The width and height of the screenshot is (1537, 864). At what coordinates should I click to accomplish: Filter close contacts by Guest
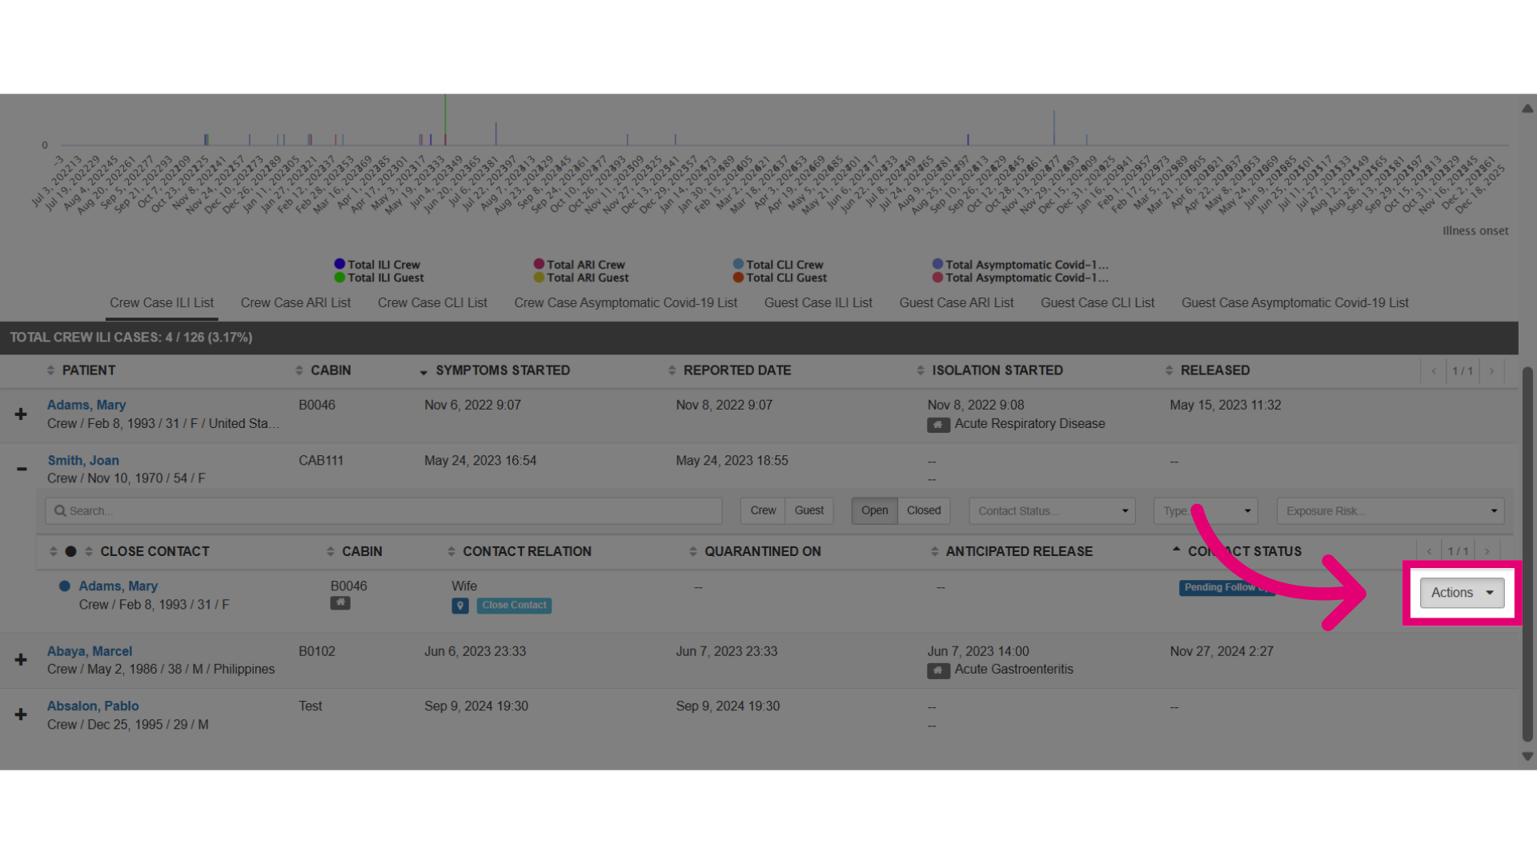point(809,510)
